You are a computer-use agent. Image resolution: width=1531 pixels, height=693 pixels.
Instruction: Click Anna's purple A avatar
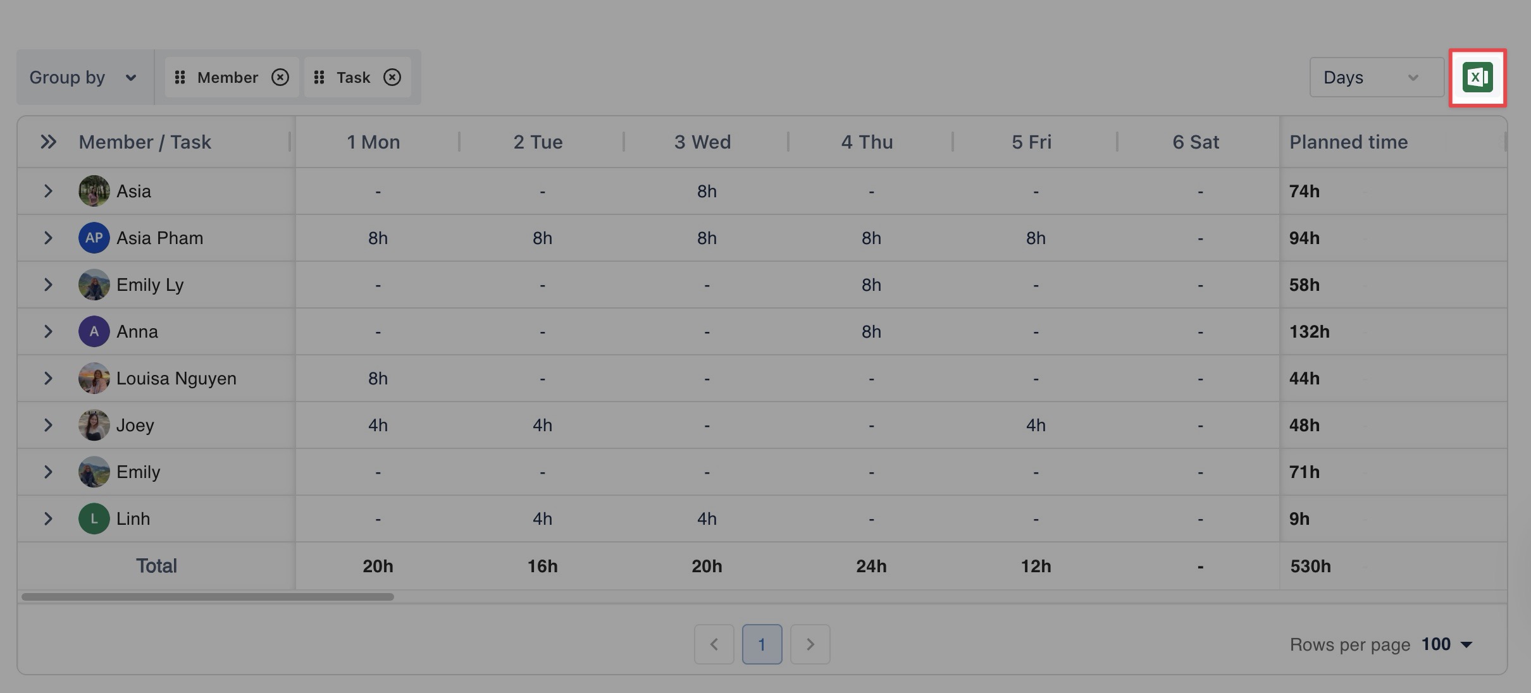94,331
